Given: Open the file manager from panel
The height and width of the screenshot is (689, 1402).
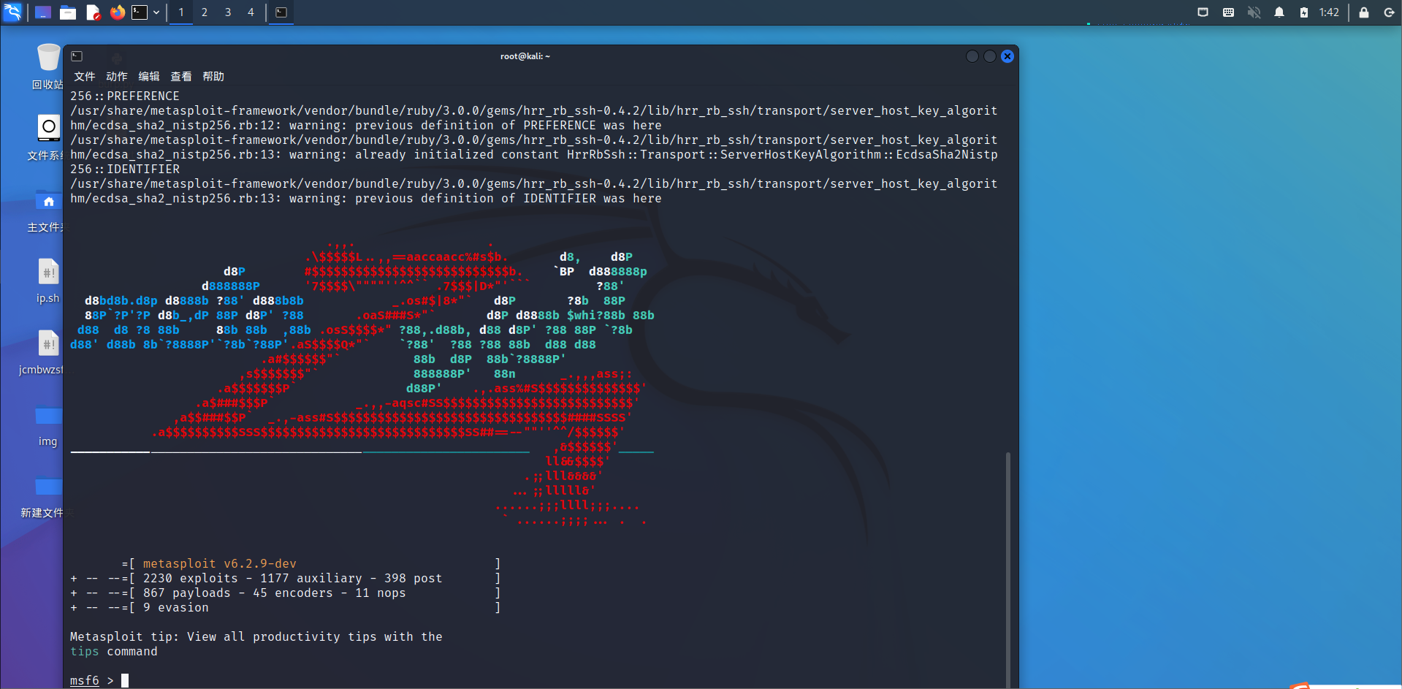Looking at the screenshot, I should click(68, 12).
